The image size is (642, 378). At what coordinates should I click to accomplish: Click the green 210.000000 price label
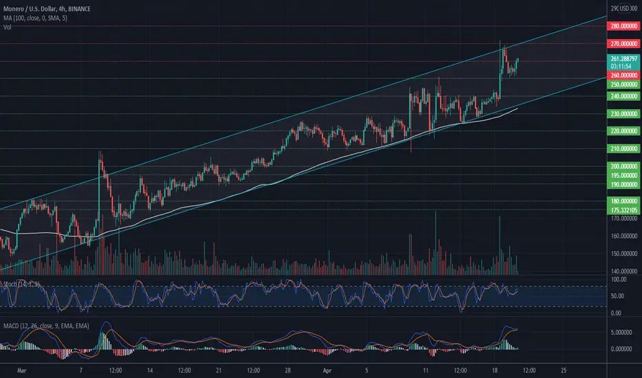(x=623, y=148)
